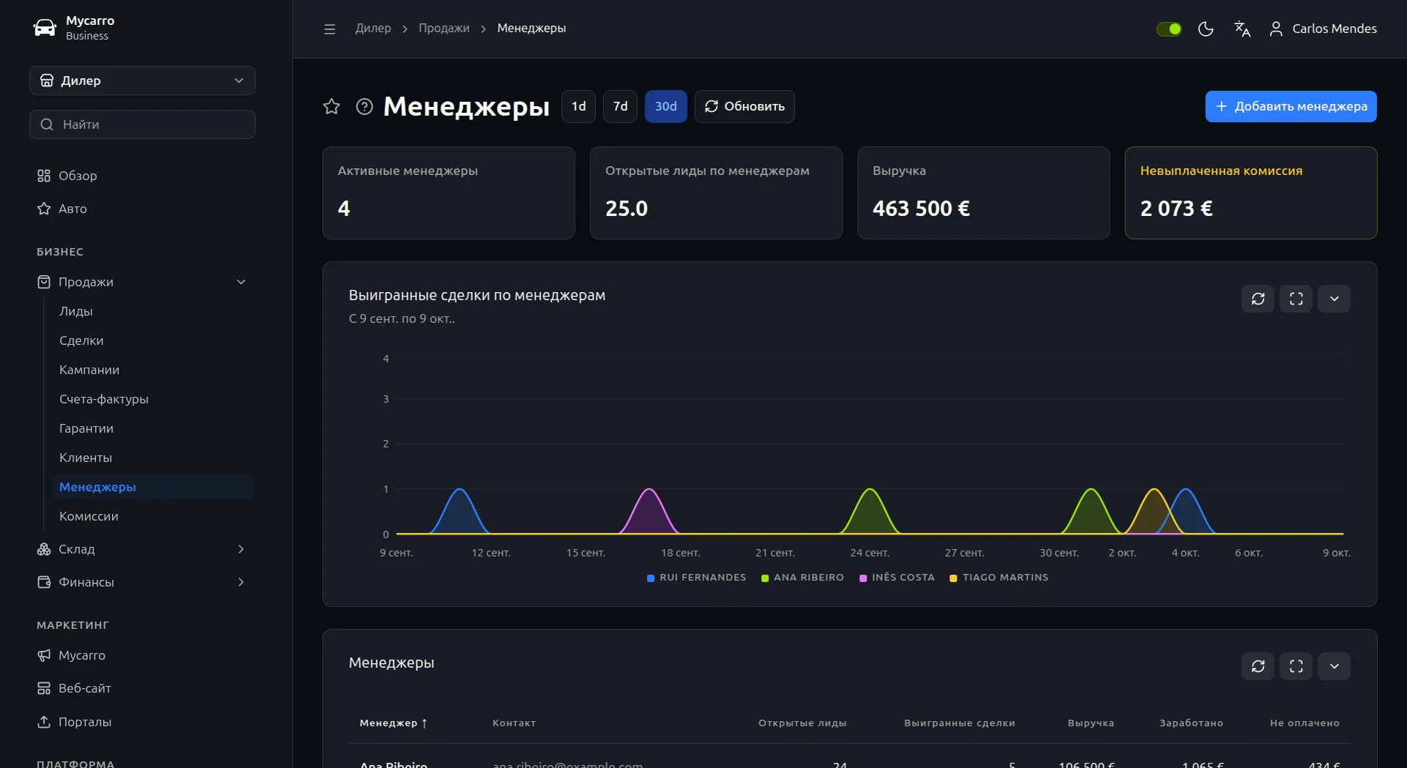Open the Дилер workspace dropdown

[x=142, y=81]
